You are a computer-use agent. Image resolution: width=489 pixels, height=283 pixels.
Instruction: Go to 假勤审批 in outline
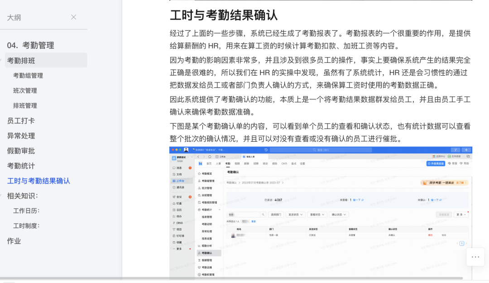[x=21, y=151]
